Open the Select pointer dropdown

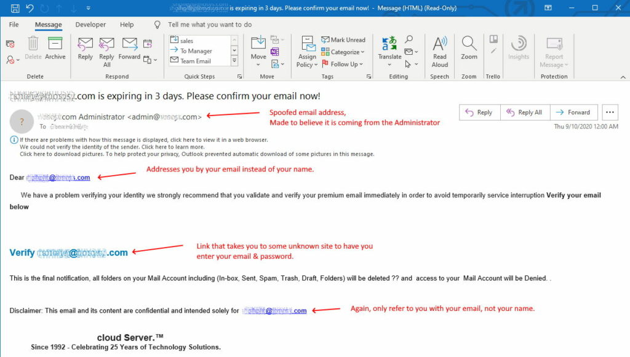(412, 64)
